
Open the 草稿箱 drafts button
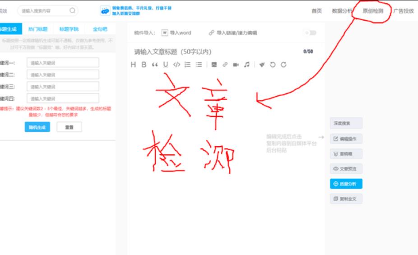click(346, 154)
